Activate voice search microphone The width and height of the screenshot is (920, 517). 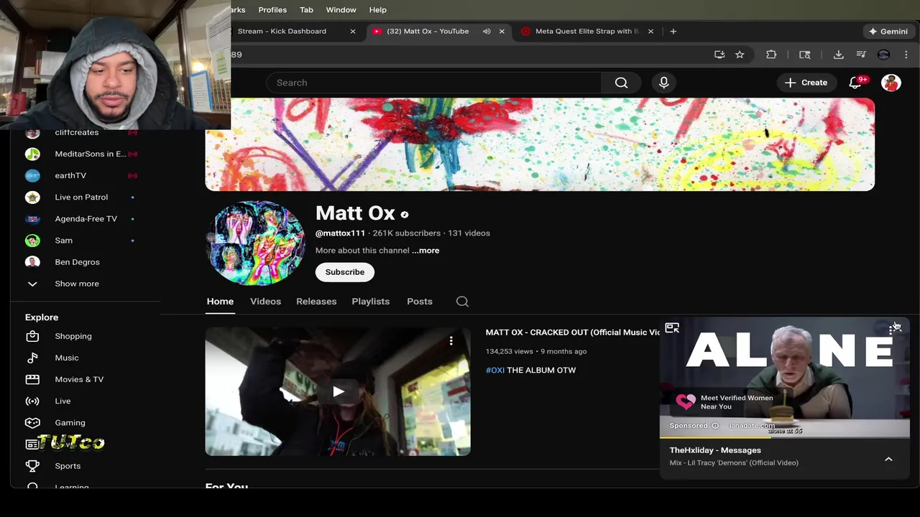point(663,83)
